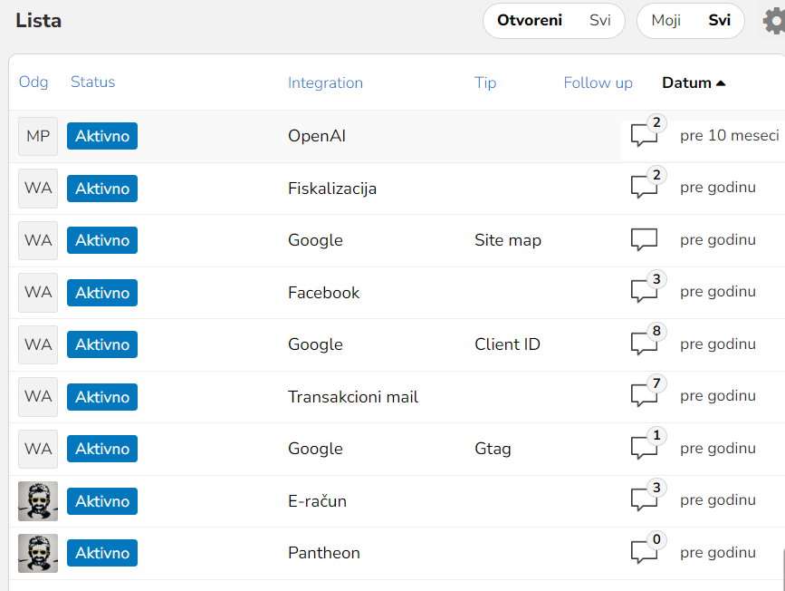Sort by the Integration column header
Image resolution: width=785 pixels, height=591 pixels.
point(325,82)
